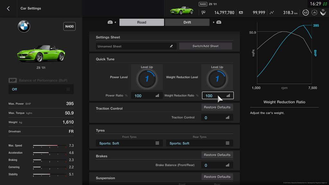
Task: Click the list icon on Front Tyres selector
Action: (157, 143)
